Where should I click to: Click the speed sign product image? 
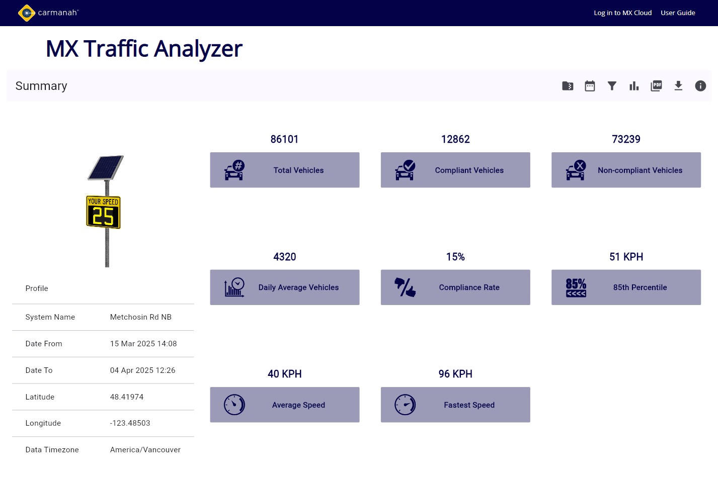click(x=105, y=211)
